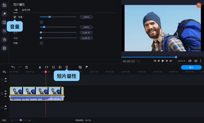Click the blue export button
Screen dimensions: 204x123
click(x=191, y=67)
